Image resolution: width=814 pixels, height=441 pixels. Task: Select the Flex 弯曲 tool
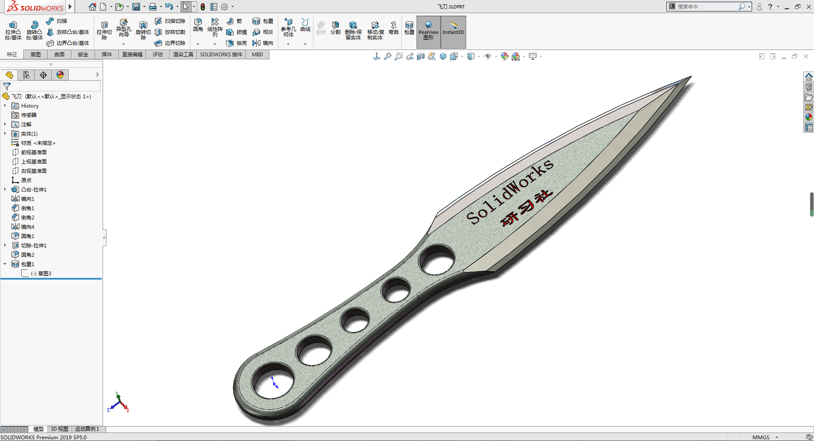tap(394, 28)
